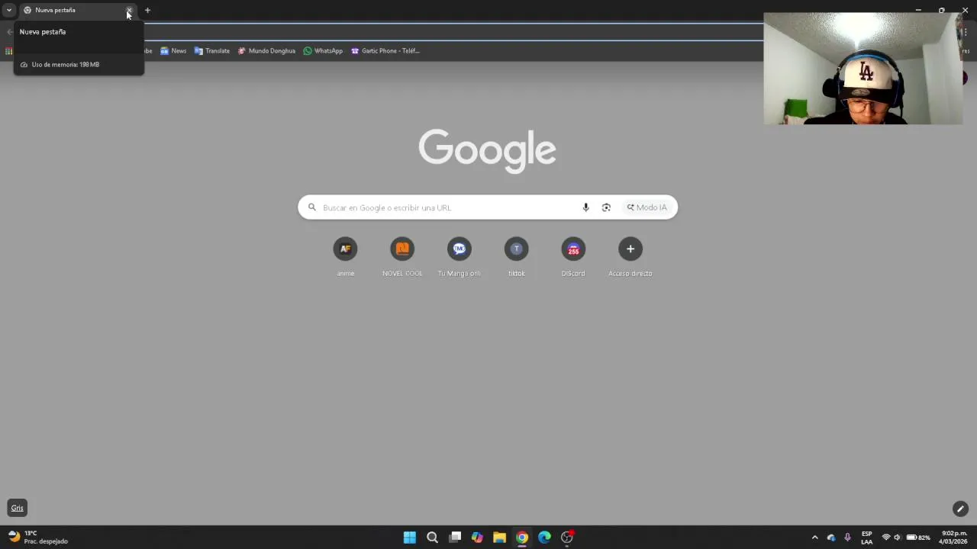Open the tiktok shortcut tile
The image size is (977, 549).
click(x=516, y=257)
